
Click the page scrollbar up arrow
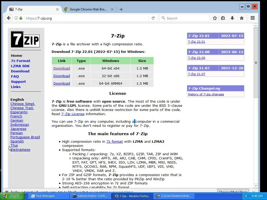[x=256, y=26]
